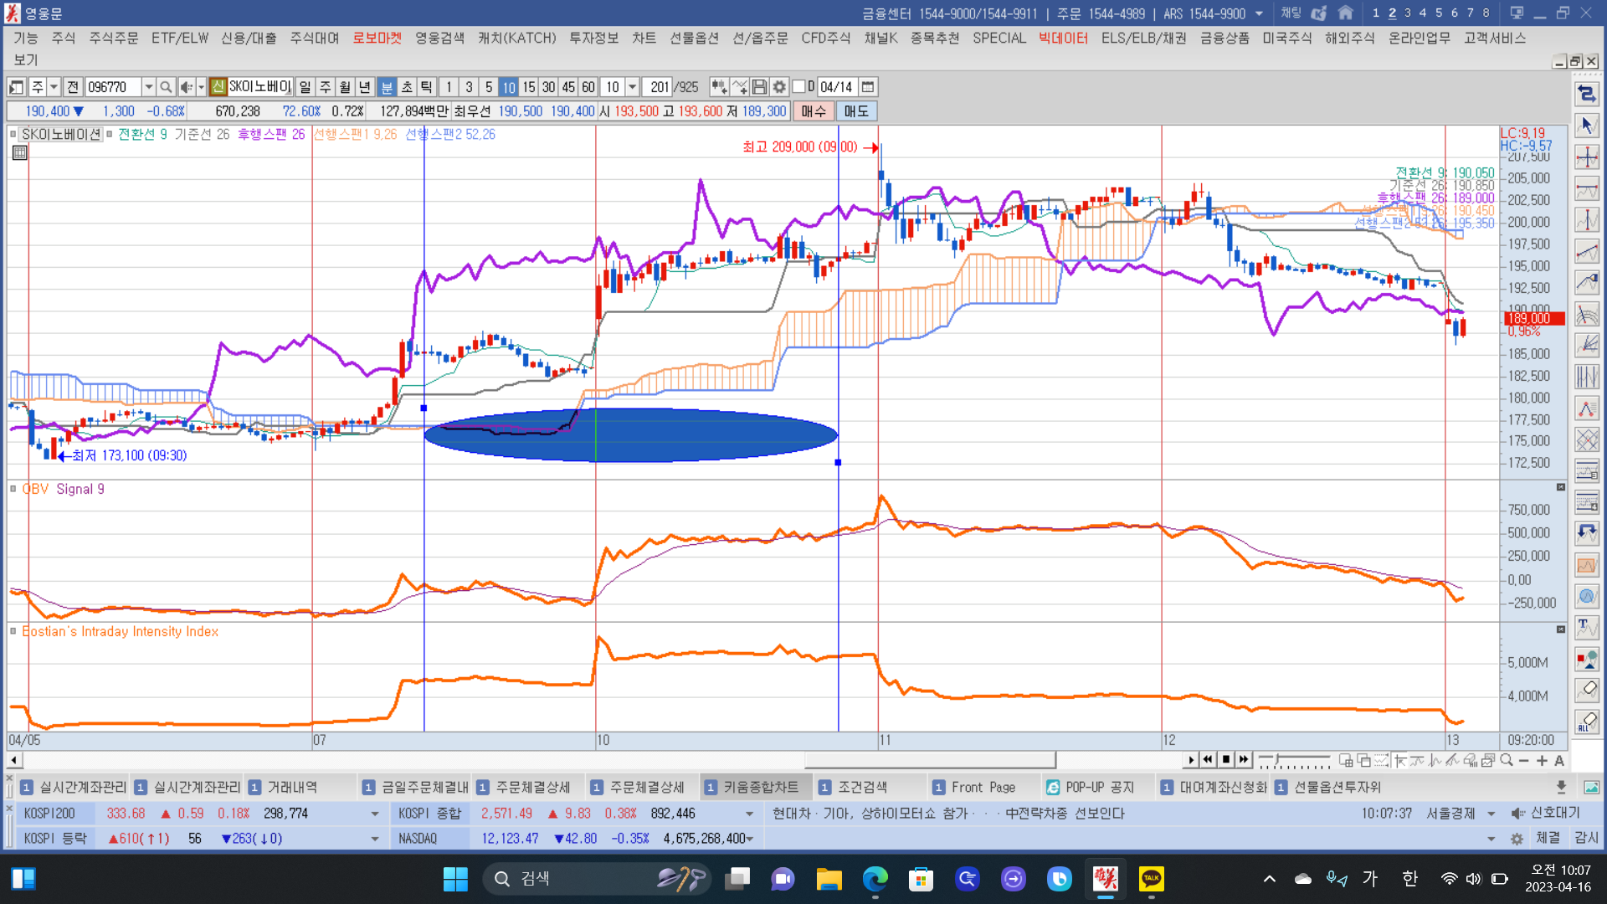Click the stock code search magnifier icon
1607x904 pixels.
click(166, 87)
